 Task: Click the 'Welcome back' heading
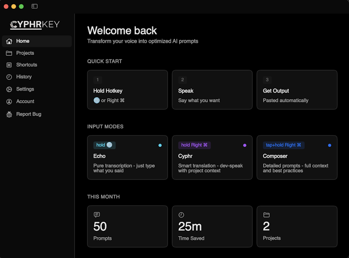click(122, 31)
